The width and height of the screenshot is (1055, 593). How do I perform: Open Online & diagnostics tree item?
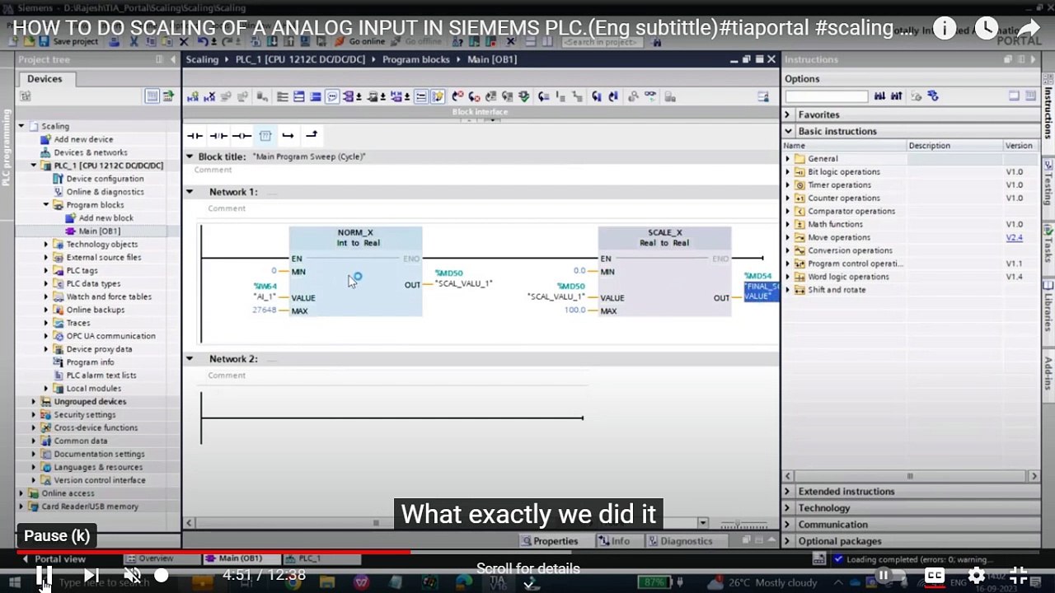[105, 192]
